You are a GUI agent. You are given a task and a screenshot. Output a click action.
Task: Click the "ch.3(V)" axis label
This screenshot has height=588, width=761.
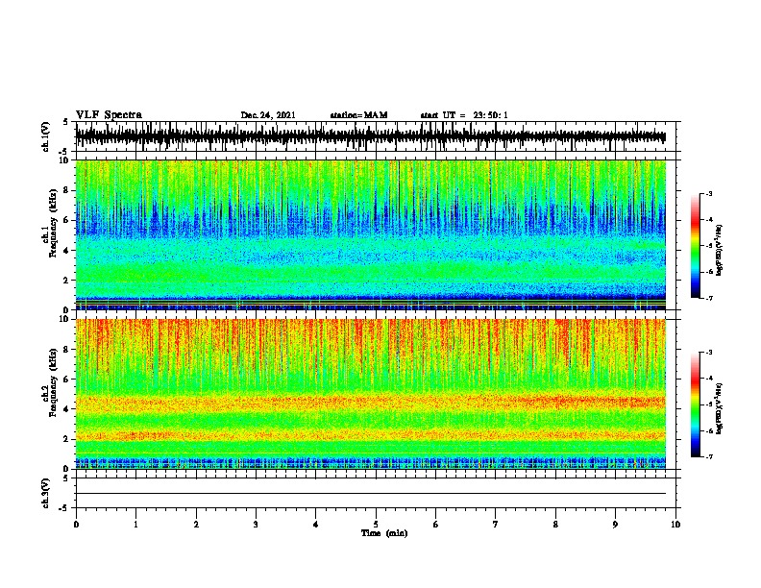(46, 493)
